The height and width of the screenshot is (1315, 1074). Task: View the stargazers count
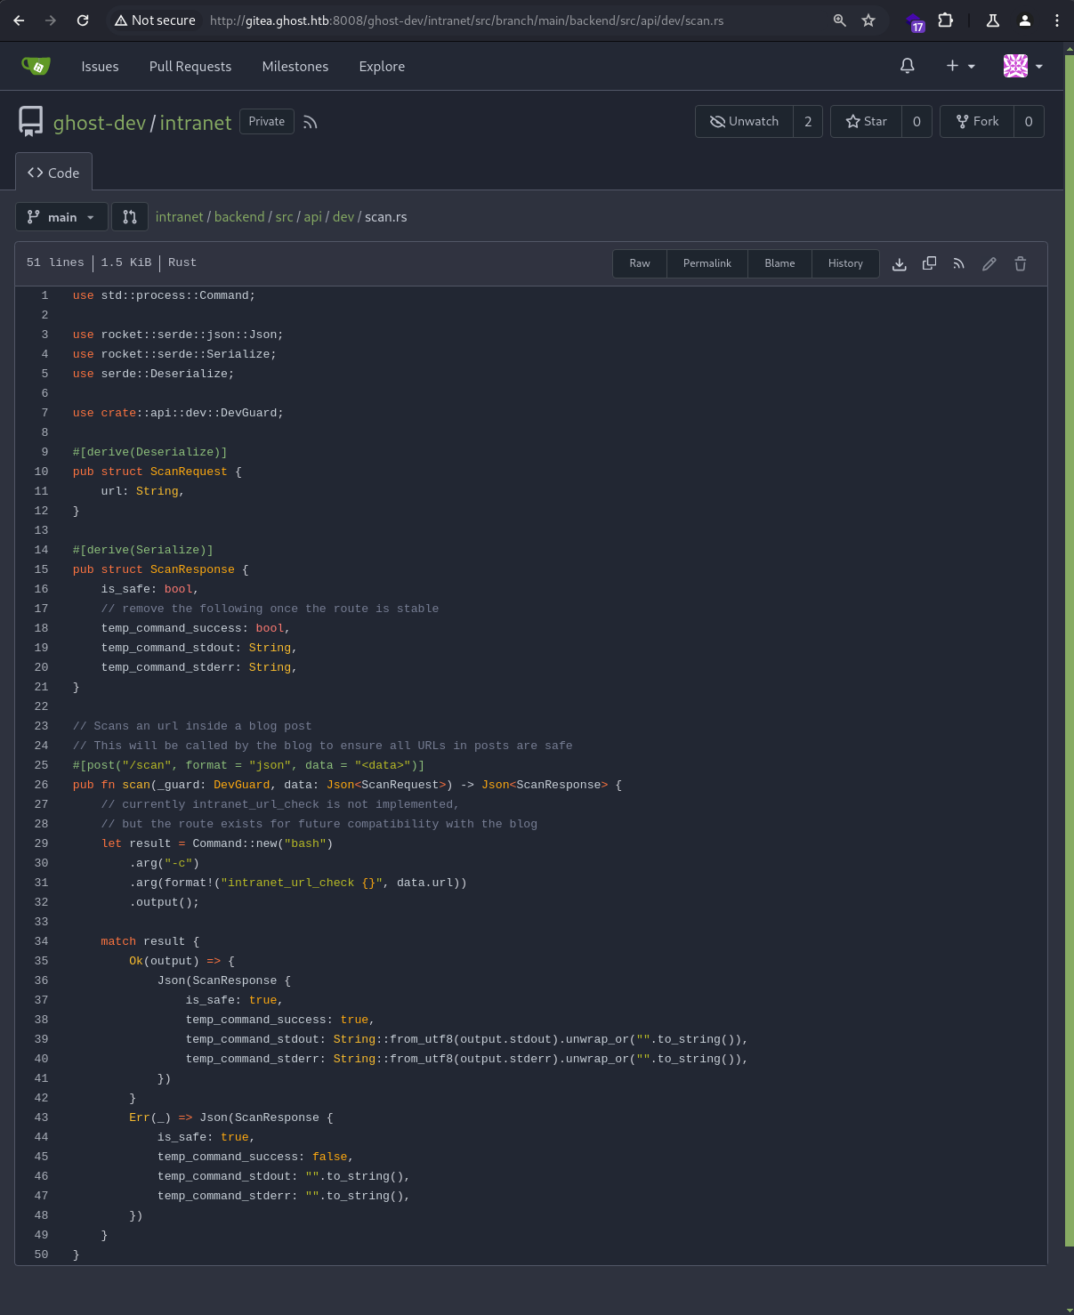pos(917,121)
